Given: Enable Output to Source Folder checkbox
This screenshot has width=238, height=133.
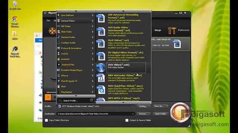Looking at the screenshot, I should point(127,120).
